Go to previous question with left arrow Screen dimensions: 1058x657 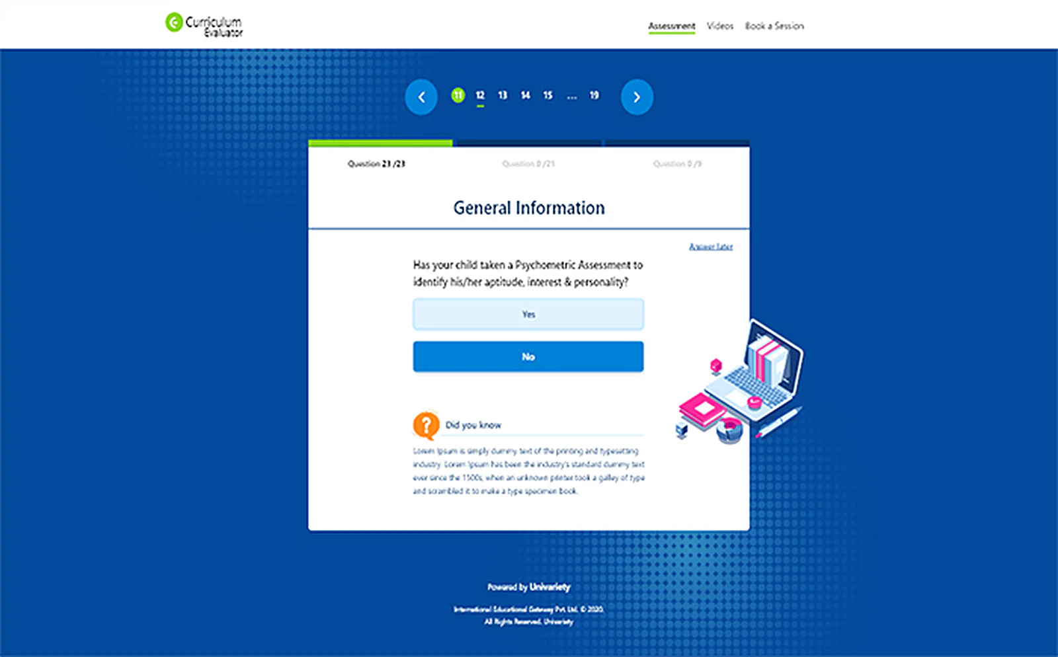[421, 97]
